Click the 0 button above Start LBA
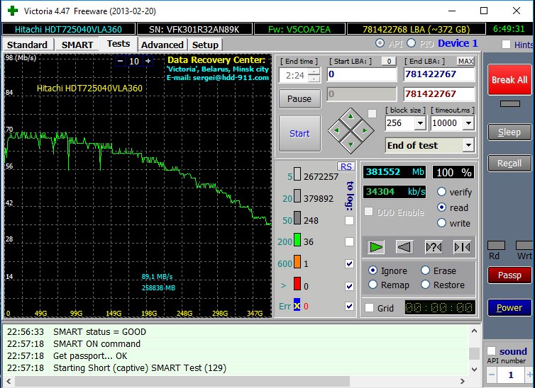The height and width of the screenshot is (388, 535). 389,62
